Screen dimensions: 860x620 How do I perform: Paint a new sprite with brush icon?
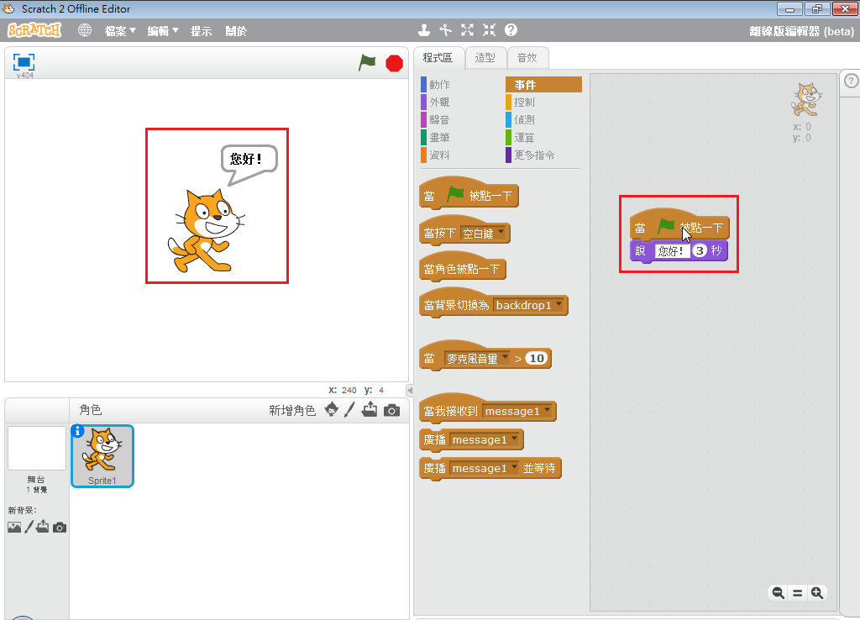coord(351,410)
